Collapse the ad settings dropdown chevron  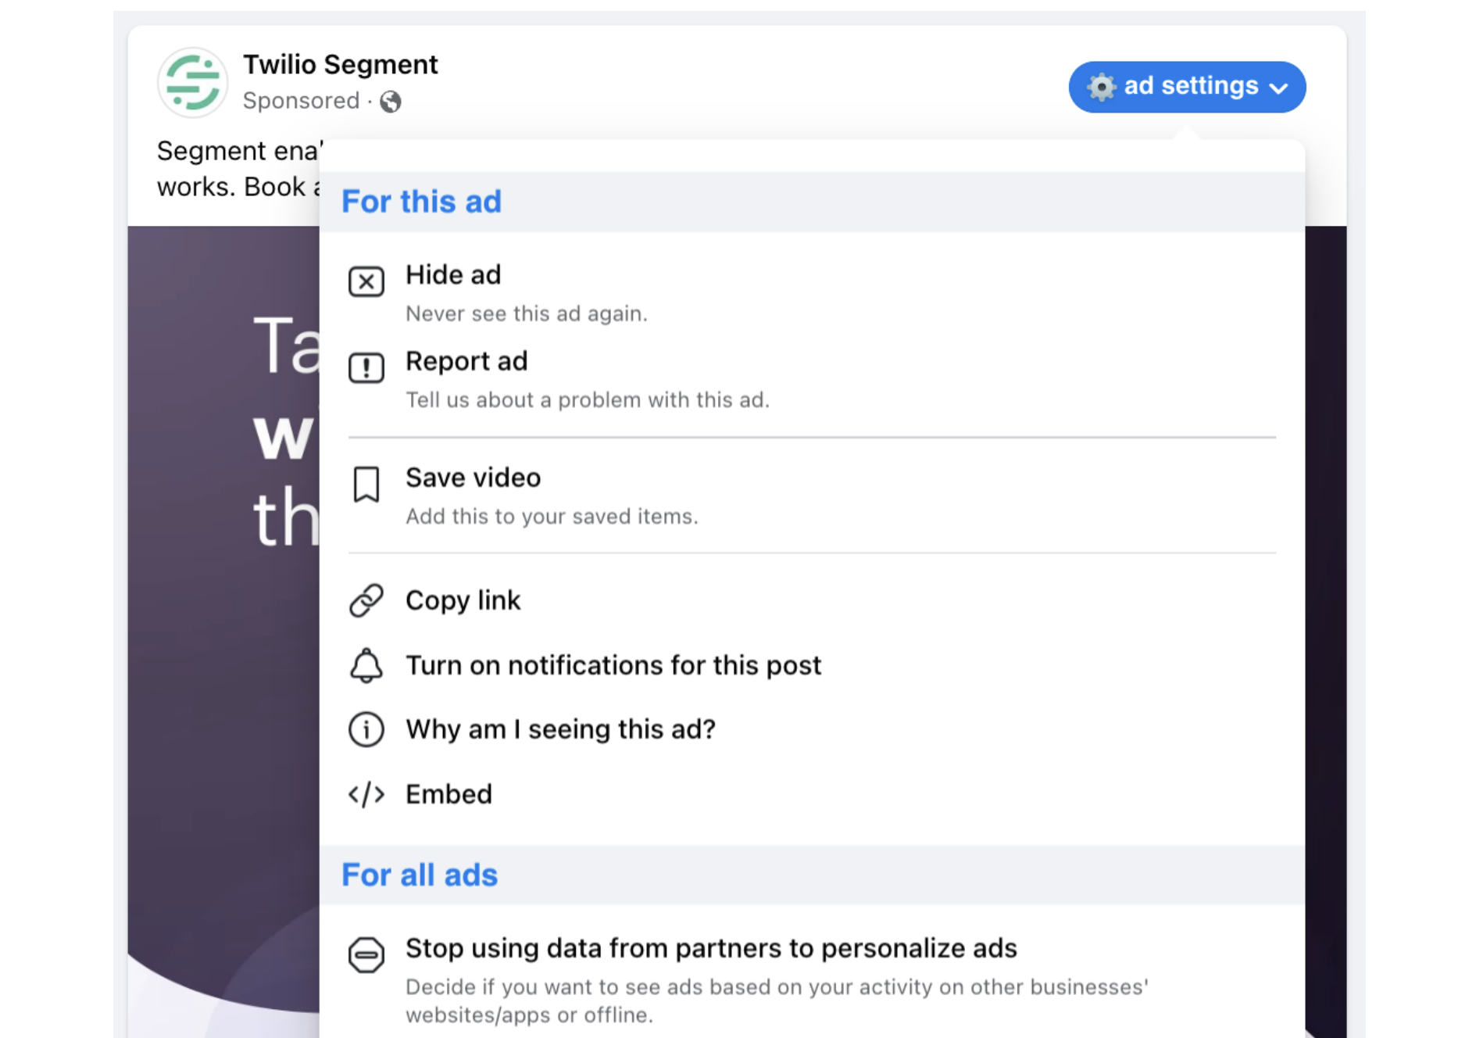(1279, 88)
